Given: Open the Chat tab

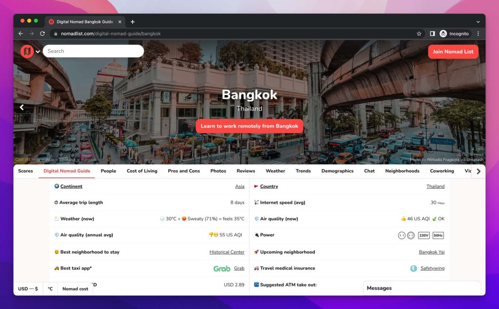Looking at the screenshot, I should coord(369,171).
